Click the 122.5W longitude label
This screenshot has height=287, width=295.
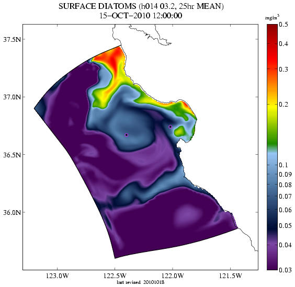click(115, 276)
